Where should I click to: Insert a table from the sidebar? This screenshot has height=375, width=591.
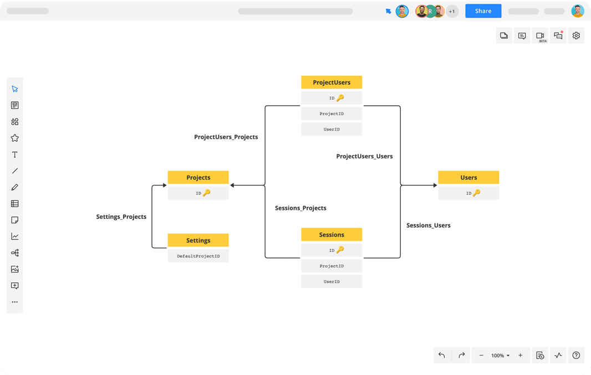pos(15,204)
